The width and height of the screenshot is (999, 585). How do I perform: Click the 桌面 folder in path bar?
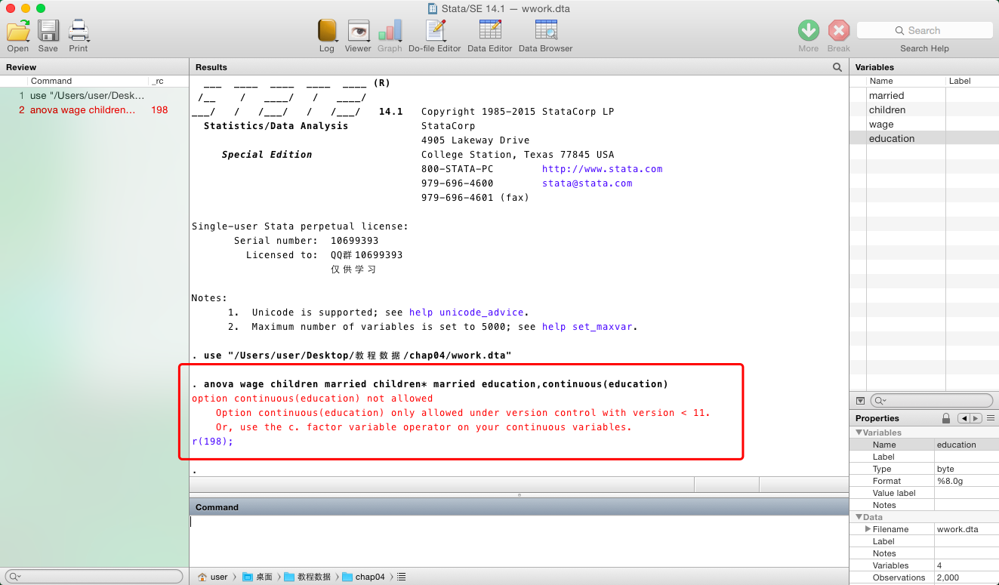pyautogui.click(x=257, y=577)
